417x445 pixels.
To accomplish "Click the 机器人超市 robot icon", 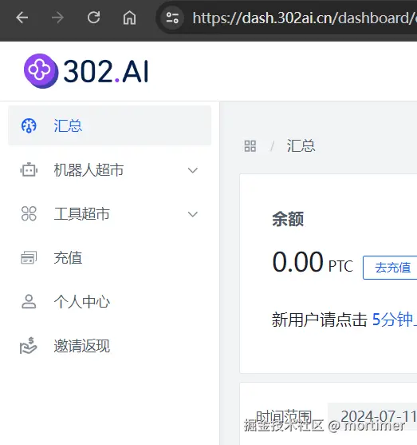I will pyautogui.click(x=29, y=169).
